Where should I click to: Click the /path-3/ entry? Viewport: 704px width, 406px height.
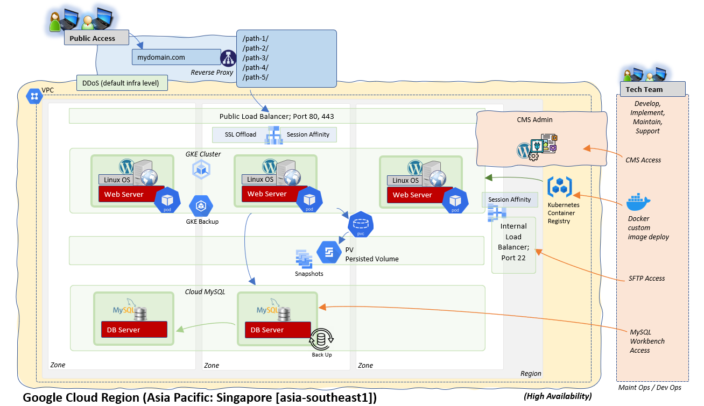click(x=255, y=58)
